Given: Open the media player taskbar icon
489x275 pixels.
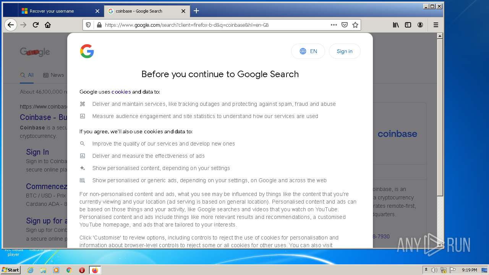Looking at the screenshot, I should (x=56, y=270).
